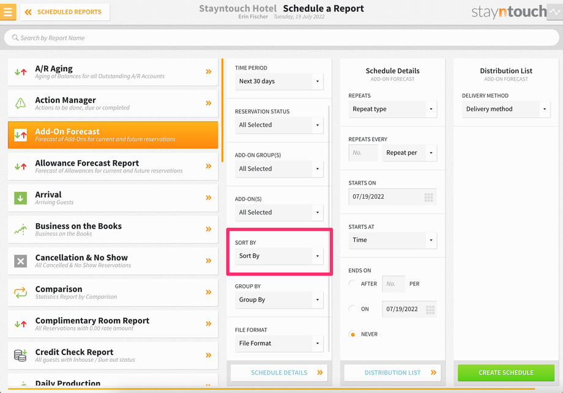The width and height of the screenshot is (563, 393).
Task: Click the A/R Aging arrows icon
Action: [x=20, y=72]
